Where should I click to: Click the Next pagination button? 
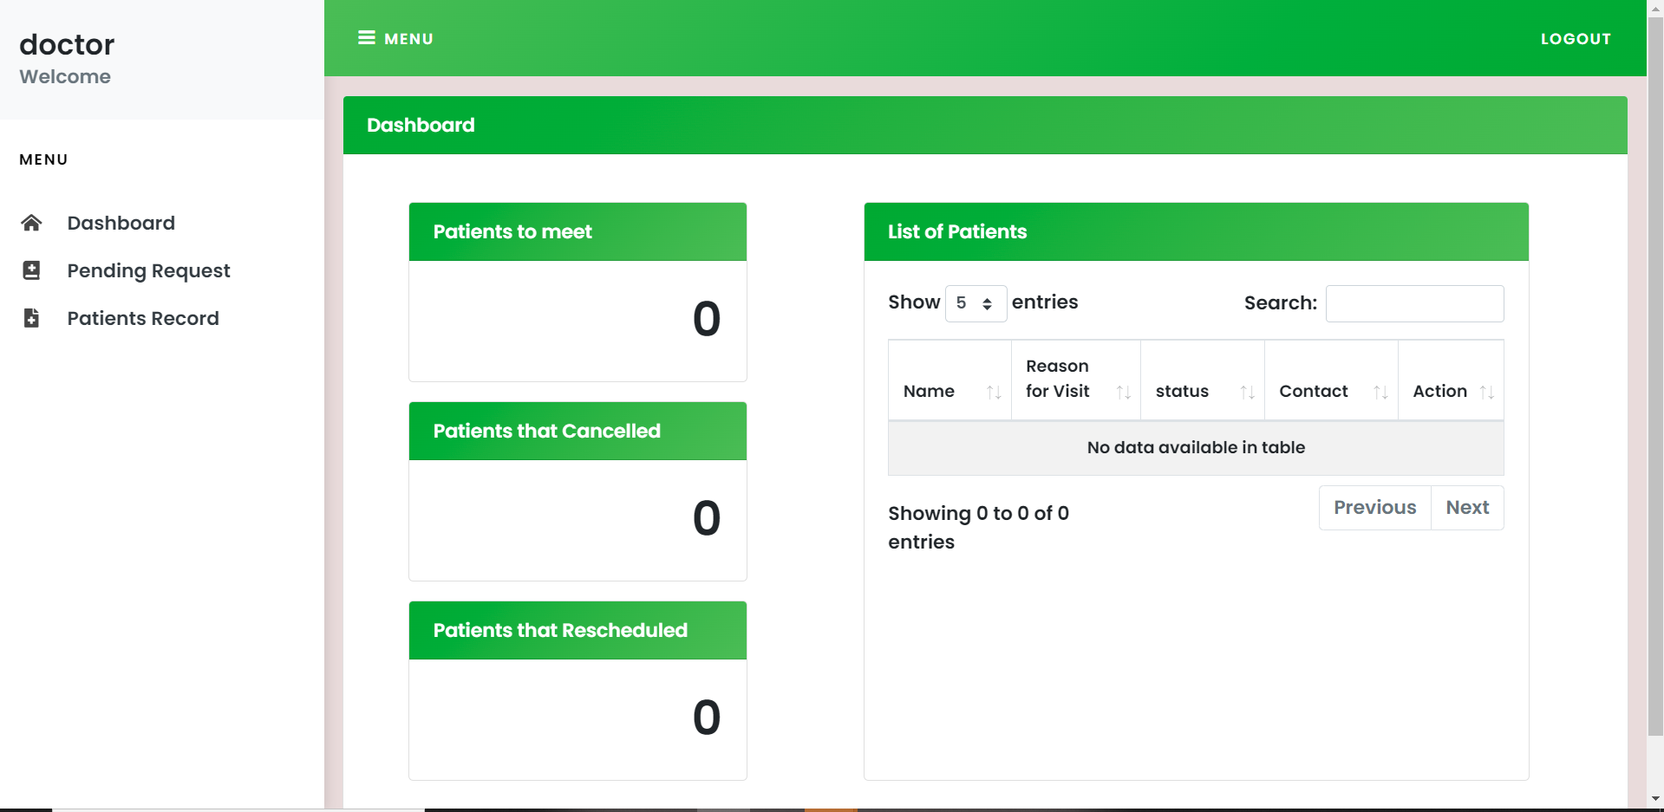click(x=1467, y=508)
